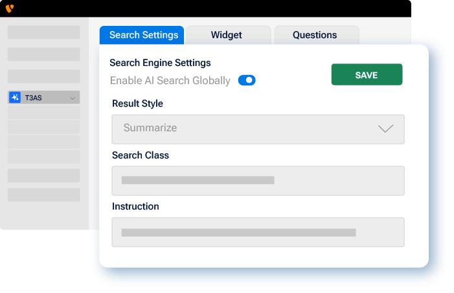This screenshot has width=454, height=293.
Task: Click the Result Style field label
Action: click(137, 103)
